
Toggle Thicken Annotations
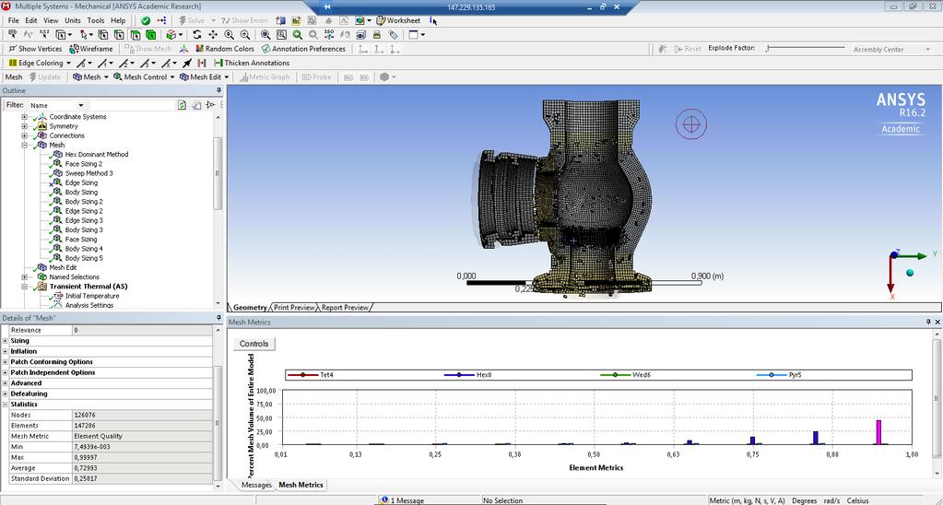coord(252,63)
